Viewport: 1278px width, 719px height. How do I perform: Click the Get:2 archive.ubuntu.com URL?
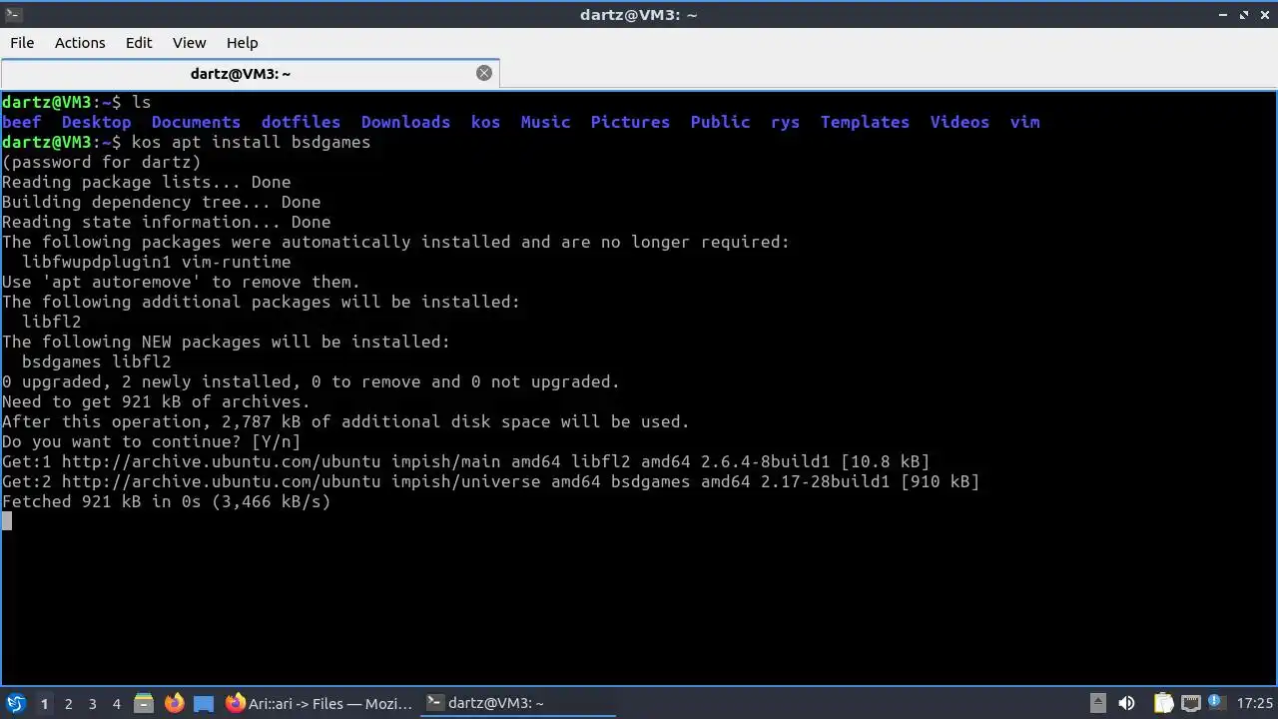[x=222, y=481]
